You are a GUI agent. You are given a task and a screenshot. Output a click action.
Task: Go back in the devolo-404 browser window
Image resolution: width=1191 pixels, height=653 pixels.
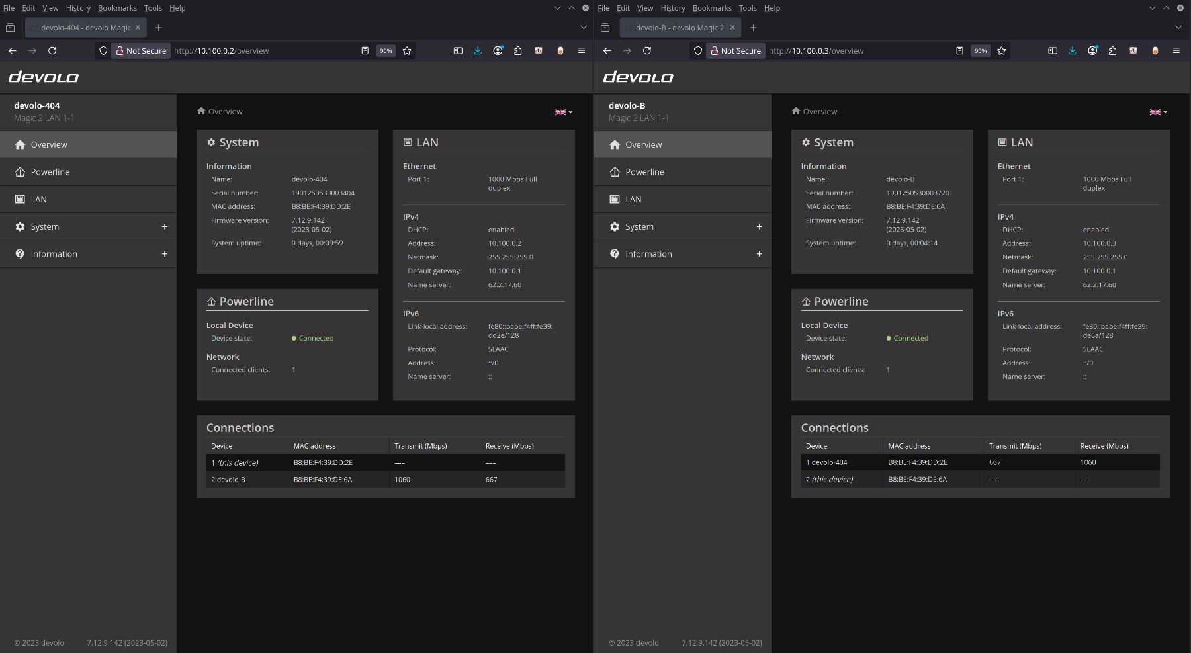click(13, 50)
